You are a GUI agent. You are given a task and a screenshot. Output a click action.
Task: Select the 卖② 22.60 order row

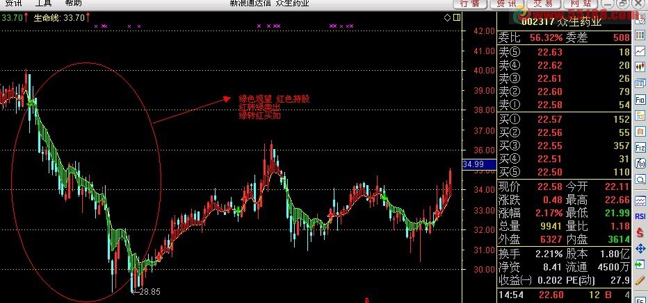pyautogui.click(x=564, y=92)
